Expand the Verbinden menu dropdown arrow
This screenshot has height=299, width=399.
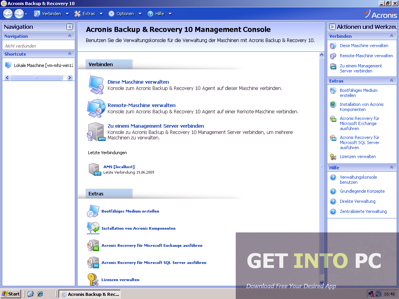tap(67, 14)
